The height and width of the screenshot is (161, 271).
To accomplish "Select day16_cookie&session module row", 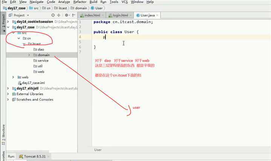I will tap(42, 21).
